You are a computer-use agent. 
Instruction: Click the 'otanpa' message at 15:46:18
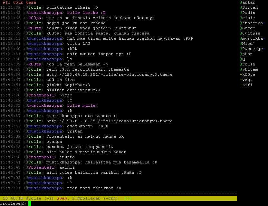point(54,142)
